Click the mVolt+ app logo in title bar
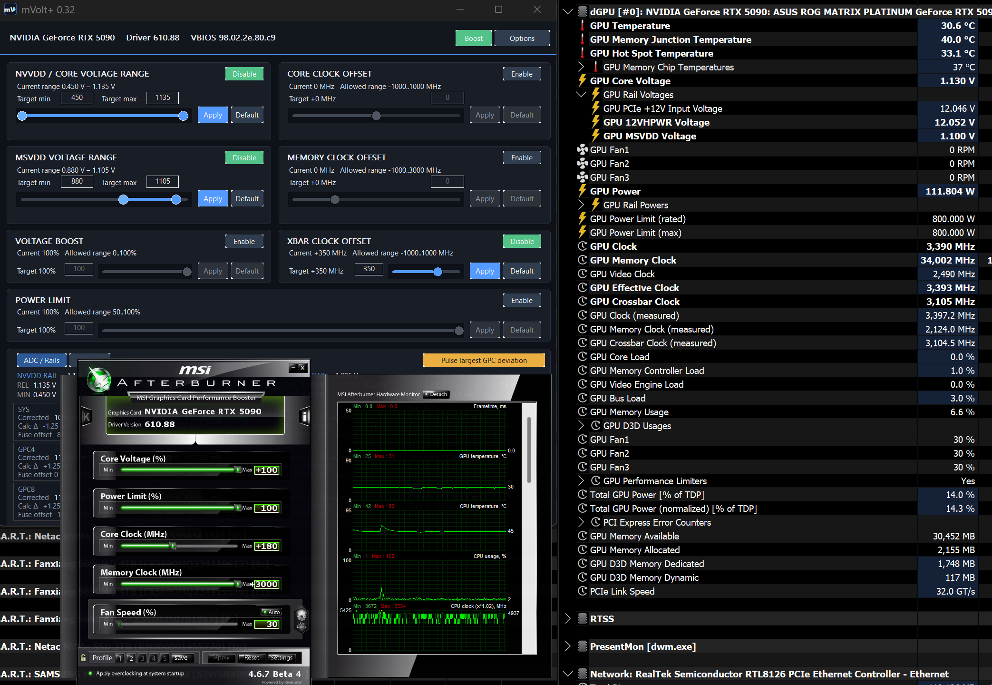The width and height of the screenshot is (992, 685). pos(10,10)
